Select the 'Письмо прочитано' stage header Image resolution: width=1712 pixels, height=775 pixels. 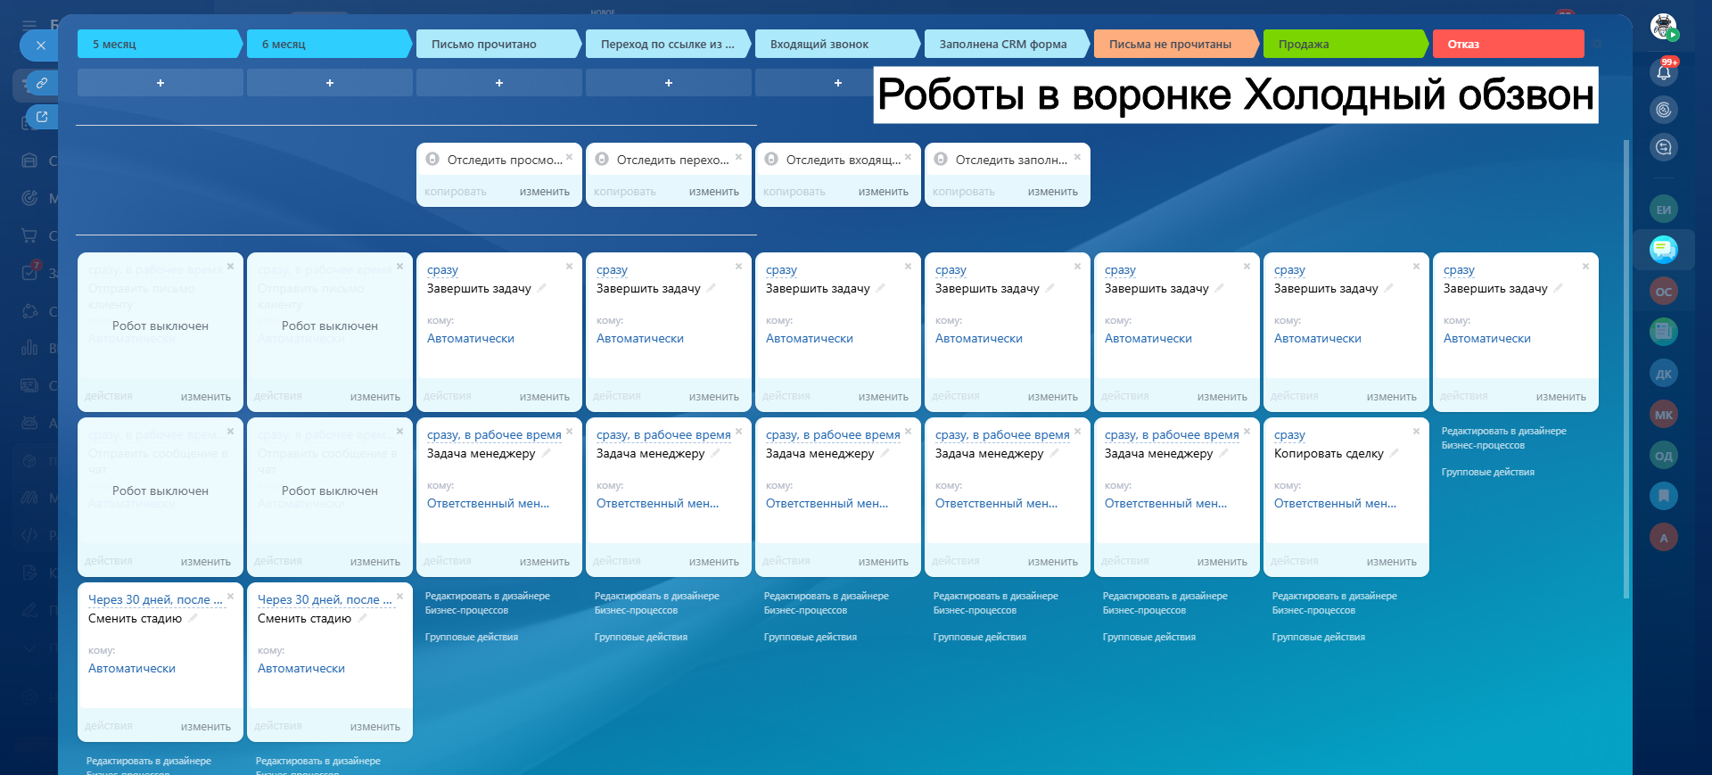[496, 44]
